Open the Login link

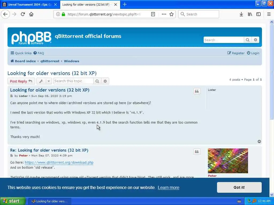point(253,53)
